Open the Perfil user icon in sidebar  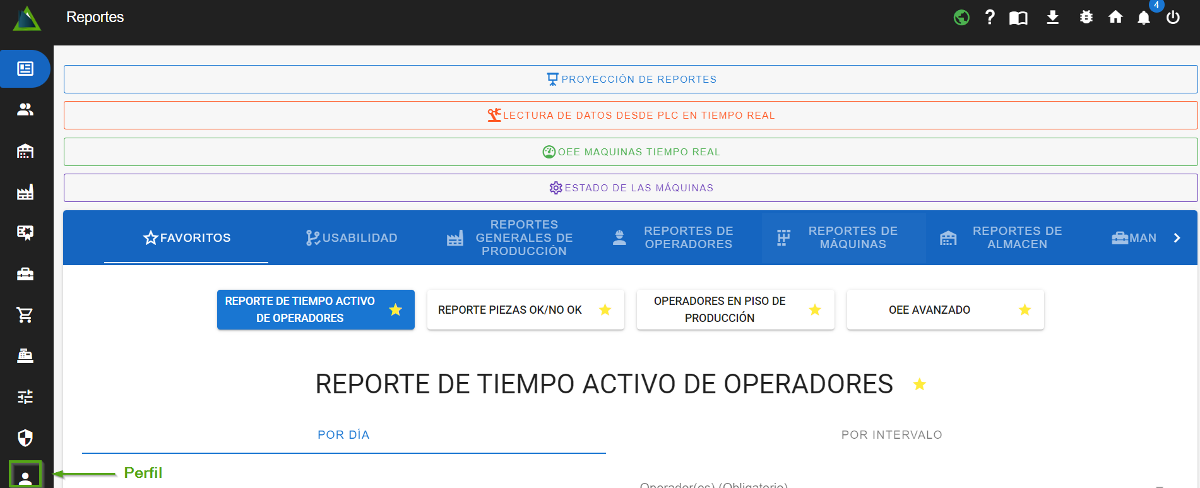[x=25, y=476]
